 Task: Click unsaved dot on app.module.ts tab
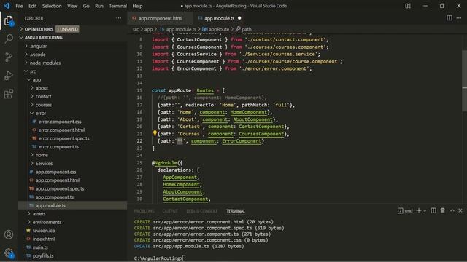[x=239, y=18]
